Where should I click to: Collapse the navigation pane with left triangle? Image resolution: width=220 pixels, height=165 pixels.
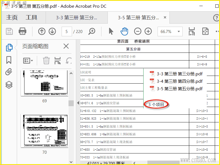(78, 103)
